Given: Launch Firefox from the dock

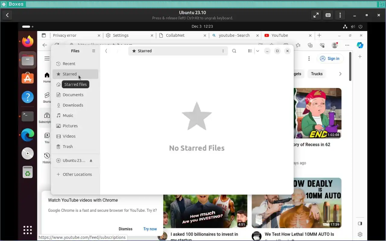Looking at the screenshot, I should pyautogui.click(x=28, y=41).
